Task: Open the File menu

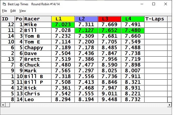Action: [x=4, y=11]
